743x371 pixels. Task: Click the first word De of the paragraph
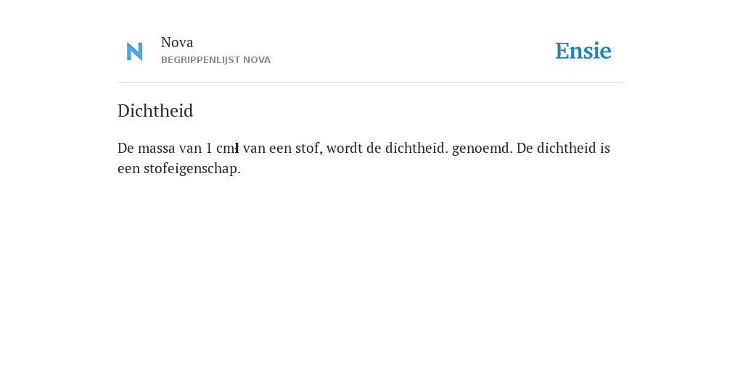click(126, 149)
